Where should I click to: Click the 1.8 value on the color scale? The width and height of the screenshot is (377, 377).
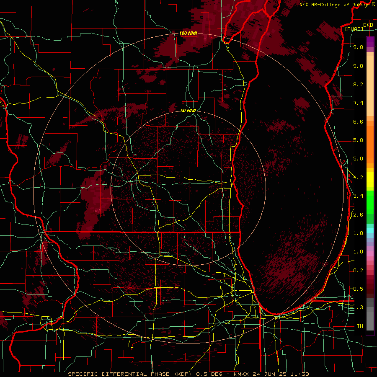(358, 233)
